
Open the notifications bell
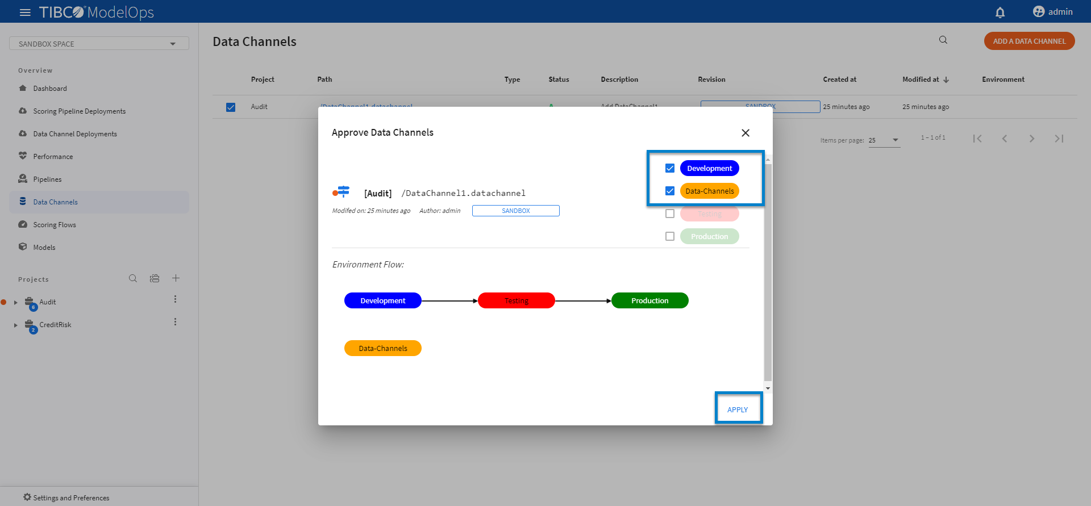click(x=1000, y=12)
